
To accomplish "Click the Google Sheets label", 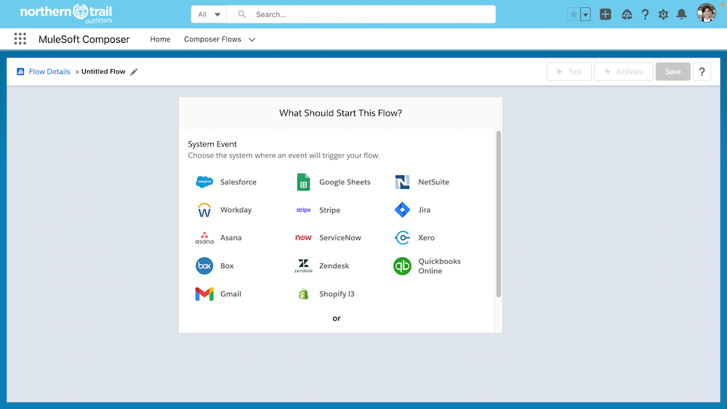I will pyautogui.click(x=345, y=182).
